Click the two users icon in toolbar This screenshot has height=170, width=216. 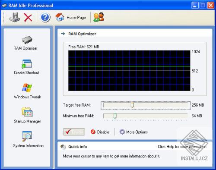point(98,17)
